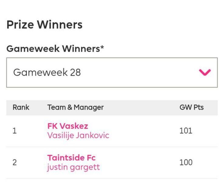Click the Gameweek Winners subheading

(x=53, y=49)
